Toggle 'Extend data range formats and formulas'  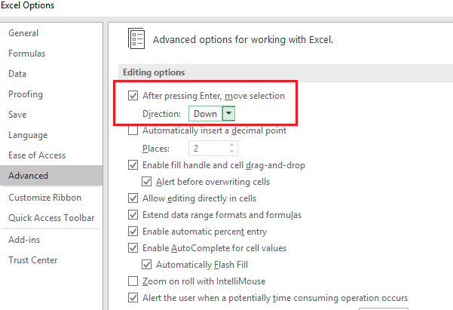pyautogui.click(x=133, y=215)
